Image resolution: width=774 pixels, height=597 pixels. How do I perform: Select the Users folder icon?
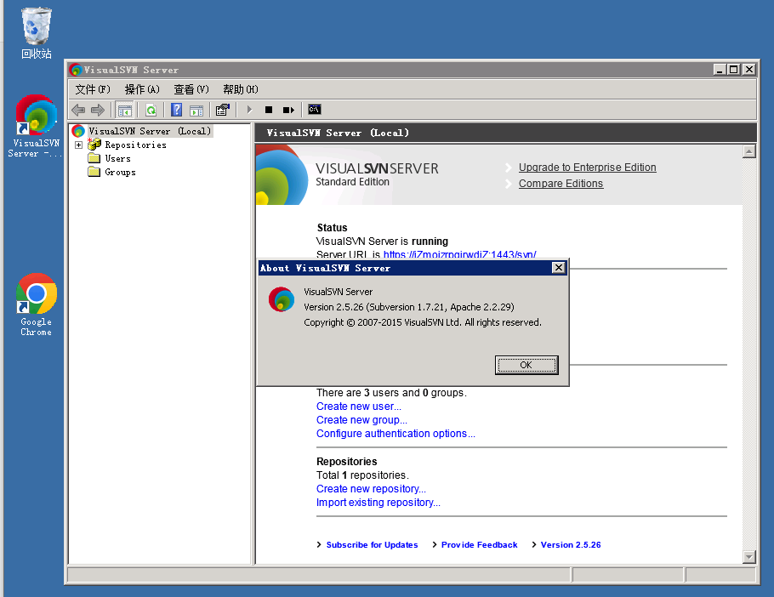(94, 158)
